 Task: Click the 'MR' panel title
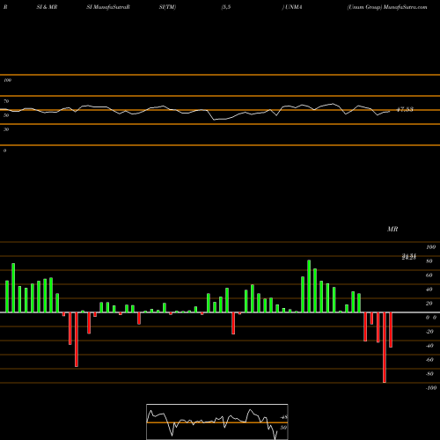click(392, 229)
